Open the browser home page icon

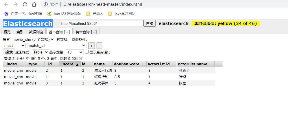34,4
